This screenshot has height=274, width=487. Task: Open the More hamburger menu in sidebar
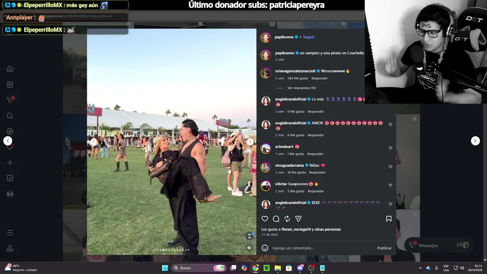pos(10,233)
